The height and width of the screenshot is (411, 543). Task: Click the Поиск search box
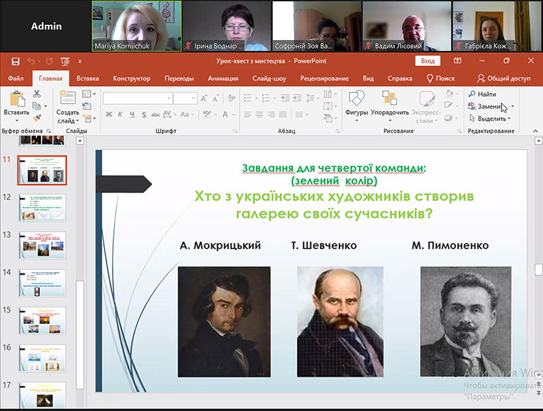[x=441, y=79]
